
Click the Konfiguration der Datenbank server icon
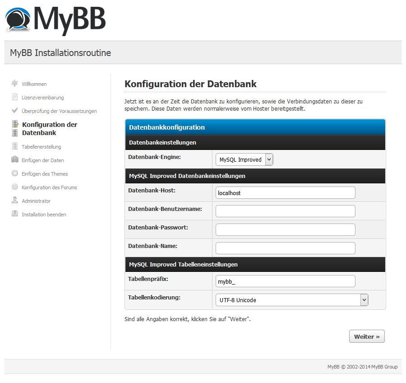coord(15,128)
